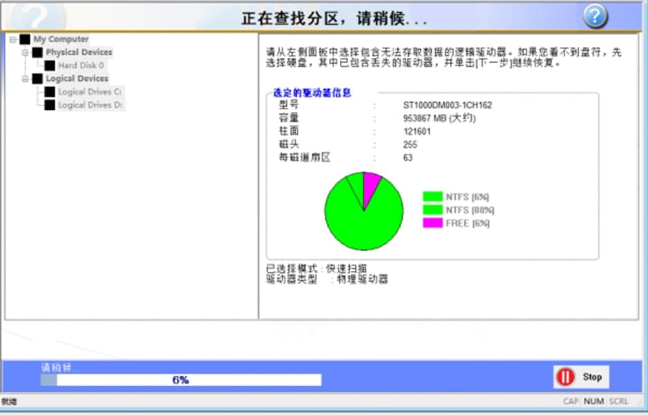Viewport: 648px width, 416px height.
Task: Click the 6% scan progress bar
Action: click(x=180, y=379)
